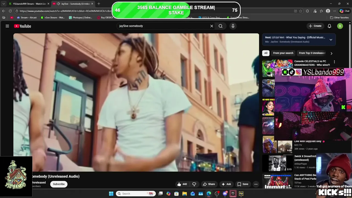Open more actions beside the Save button
352x198 pixels.
tap(256, 184)
